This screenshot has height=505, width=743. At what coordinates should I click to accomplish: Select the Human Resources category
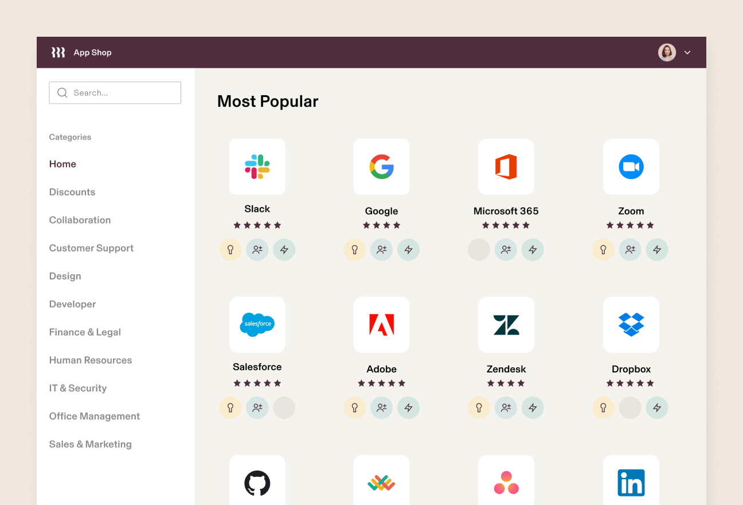(x=90, y=360)
